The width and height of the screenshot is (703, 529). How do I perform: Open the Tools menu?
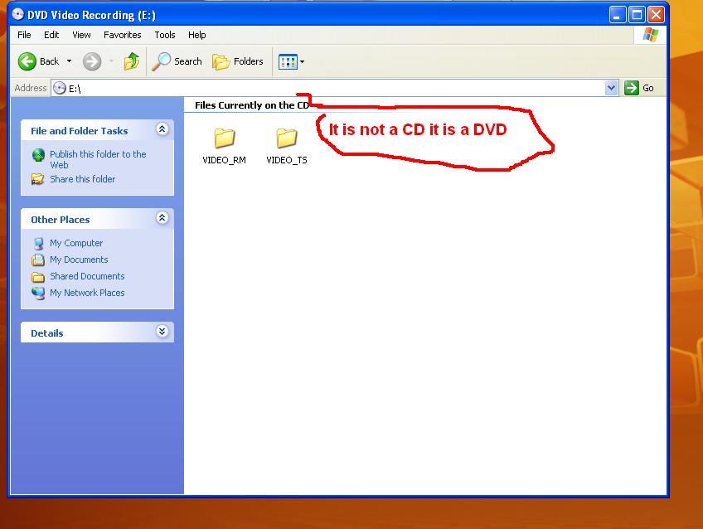pyautogui.click(x=164, y=35)
